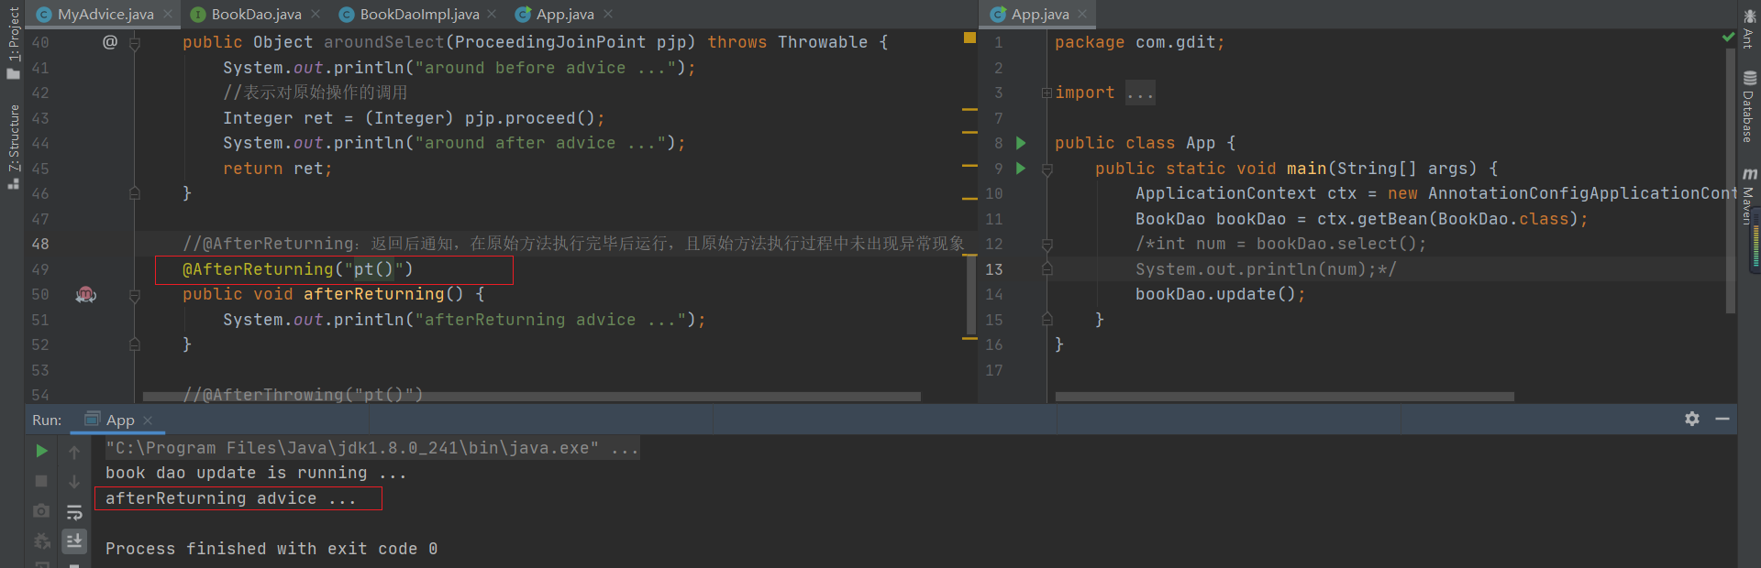
Task: Click 'Process finished with exit code 0'
Action: pos(271,549)
